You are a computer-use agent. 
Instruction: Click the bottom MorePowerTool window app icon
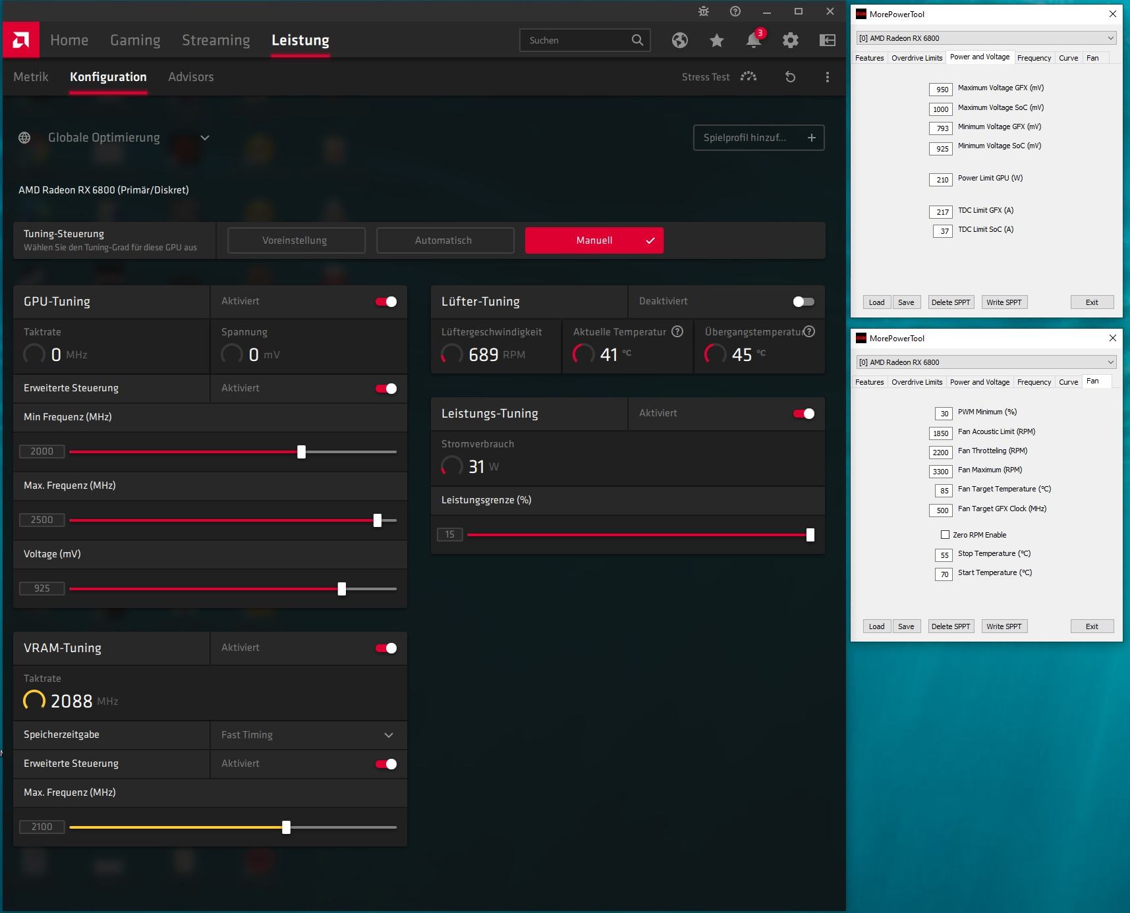(861, 338)
